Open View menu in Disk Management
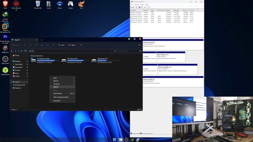 tap(142, 5)
